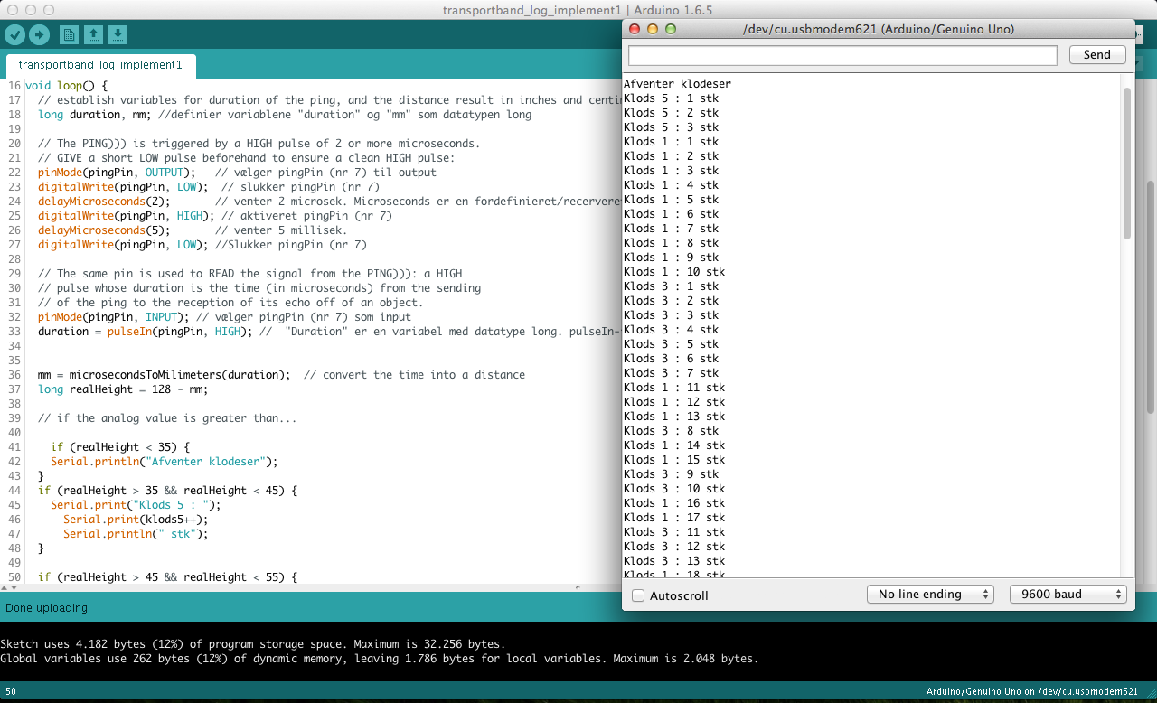Open the line ending dropdown set to No line ending
This screenshot has width=1157, height=703.
pyautogui.click(x=930, y=594)
